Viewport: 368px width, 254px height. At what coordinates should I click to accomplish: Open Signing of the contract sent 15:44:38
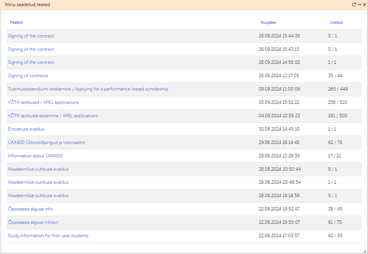point(31,36)
